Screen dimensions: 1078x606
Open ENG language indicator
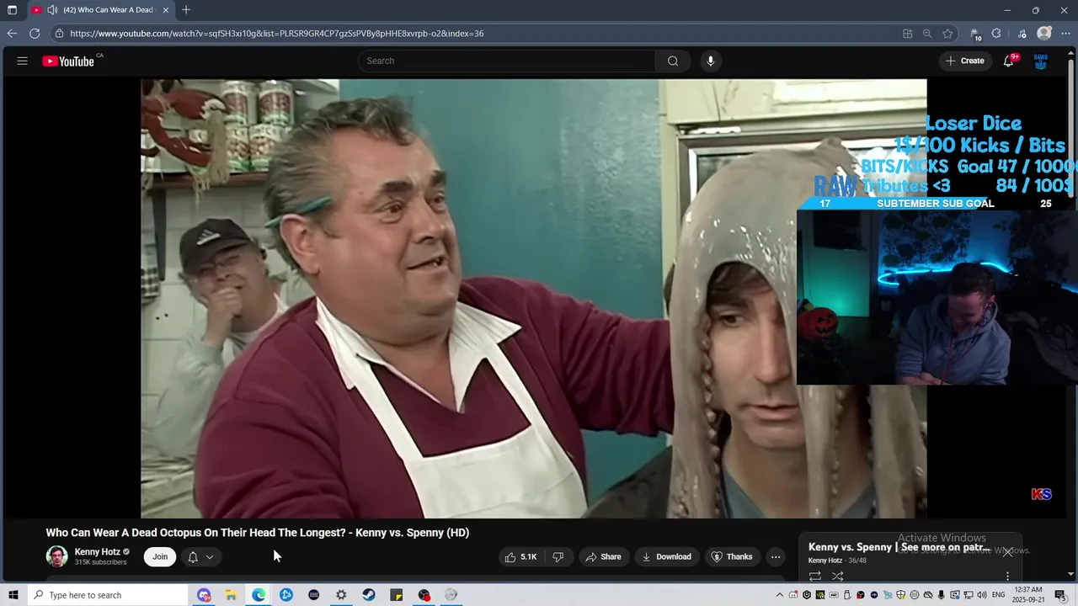[x=999, y=595]
